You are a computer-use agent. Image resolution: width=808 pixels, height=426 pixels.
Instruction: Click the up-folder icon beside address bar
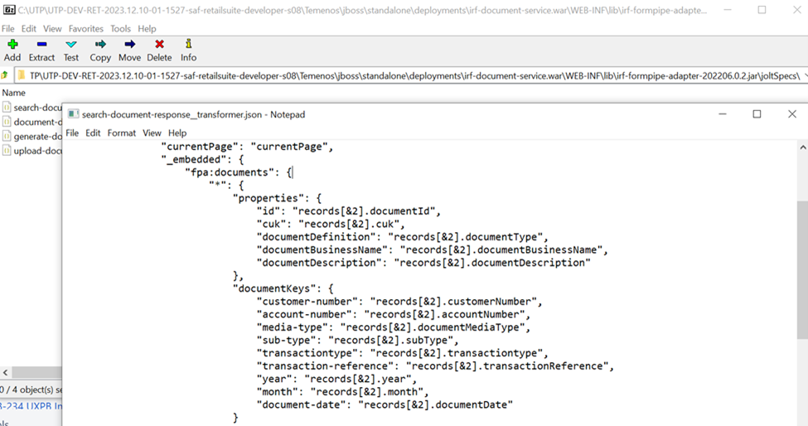pyautogui.click(x=5, y=75)
